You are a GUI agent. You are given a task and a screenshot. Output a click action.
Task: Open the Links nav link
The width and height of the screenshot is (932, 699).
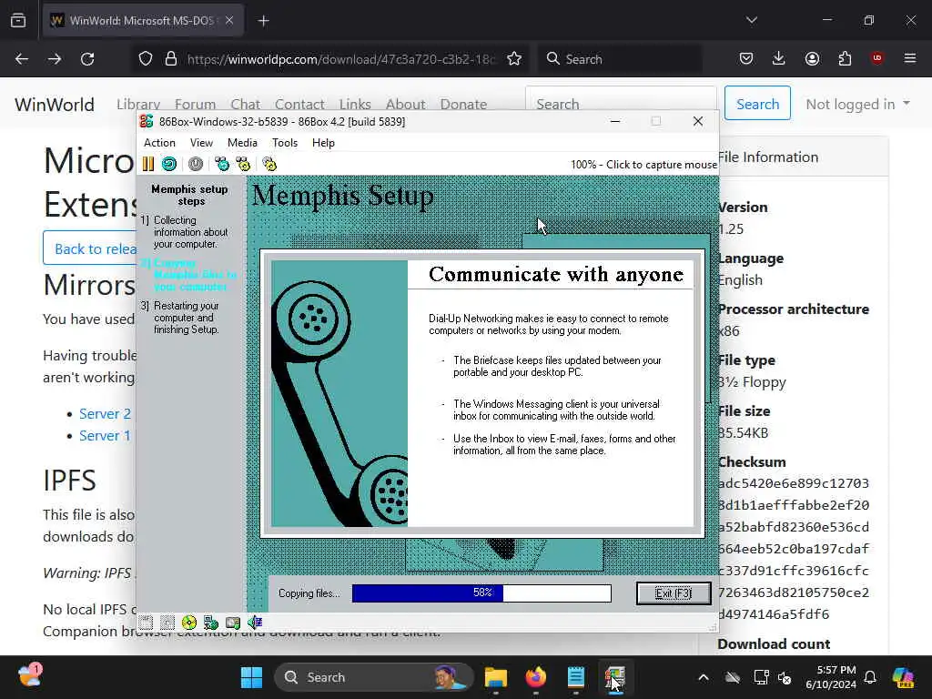[355, 105]
